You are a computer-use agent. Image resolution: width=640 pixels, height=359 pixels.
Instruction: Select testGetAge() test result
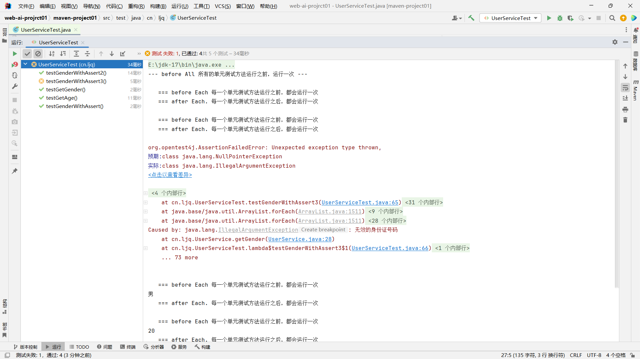point(62,98)
